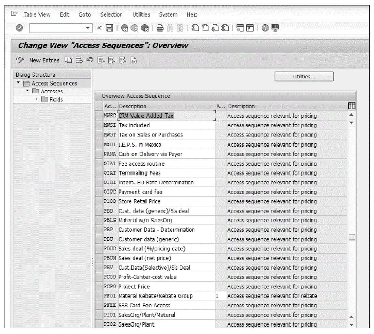Select the Back navigation icon
The height and width of the screenshot is (334, 374).
coord(125,27)
